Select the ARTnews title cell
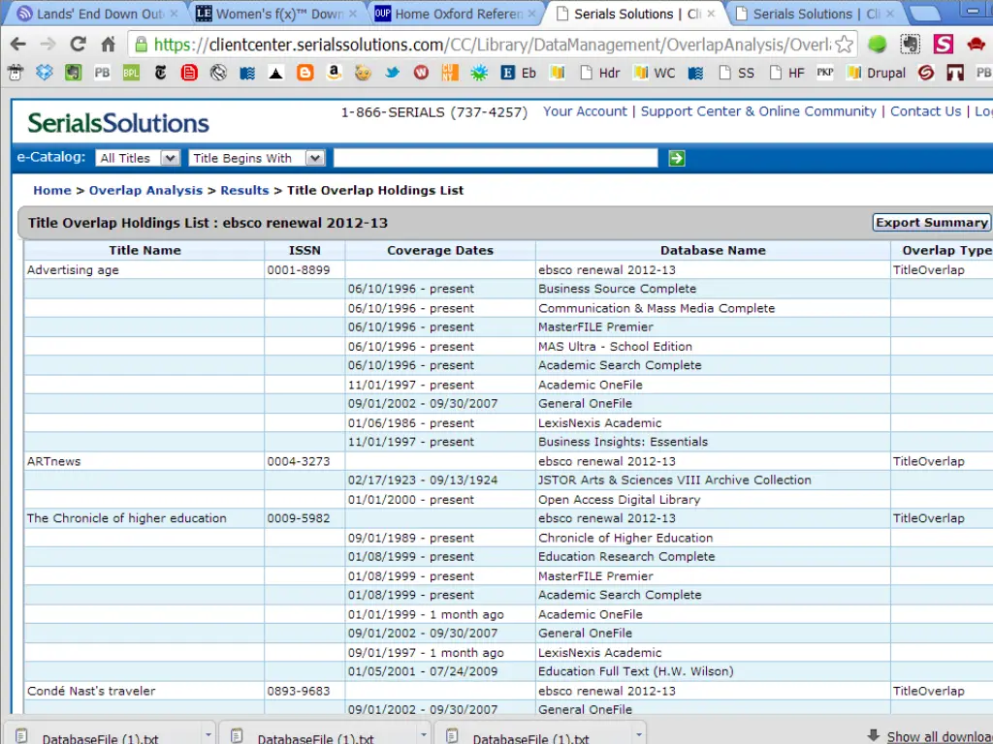993x744 pixels. [x=144, y=461]
